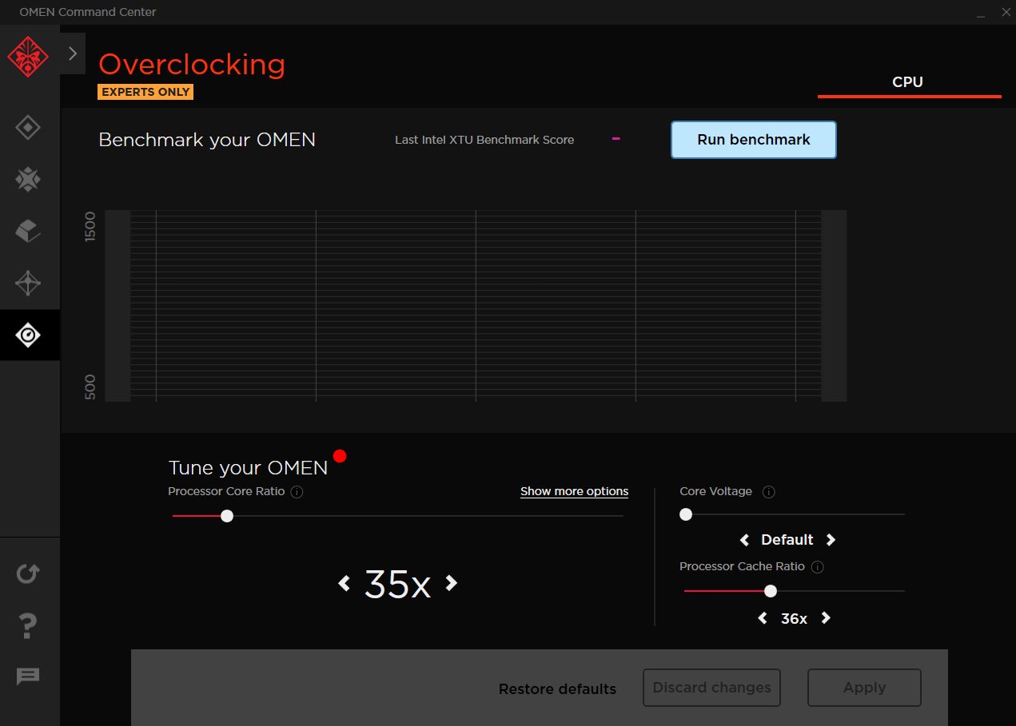The height and width of the screenshot is (726, 1016).
Task: Click the EXPERTS ONLY badge
Action: tap(145, 92)
